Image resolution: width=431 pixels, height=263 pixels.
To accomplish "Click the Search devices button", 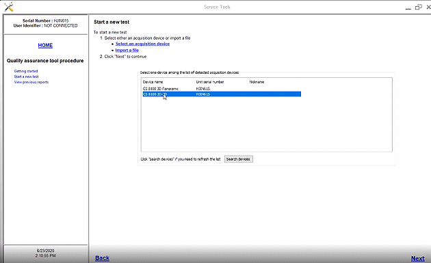I will tap(238, 159).
